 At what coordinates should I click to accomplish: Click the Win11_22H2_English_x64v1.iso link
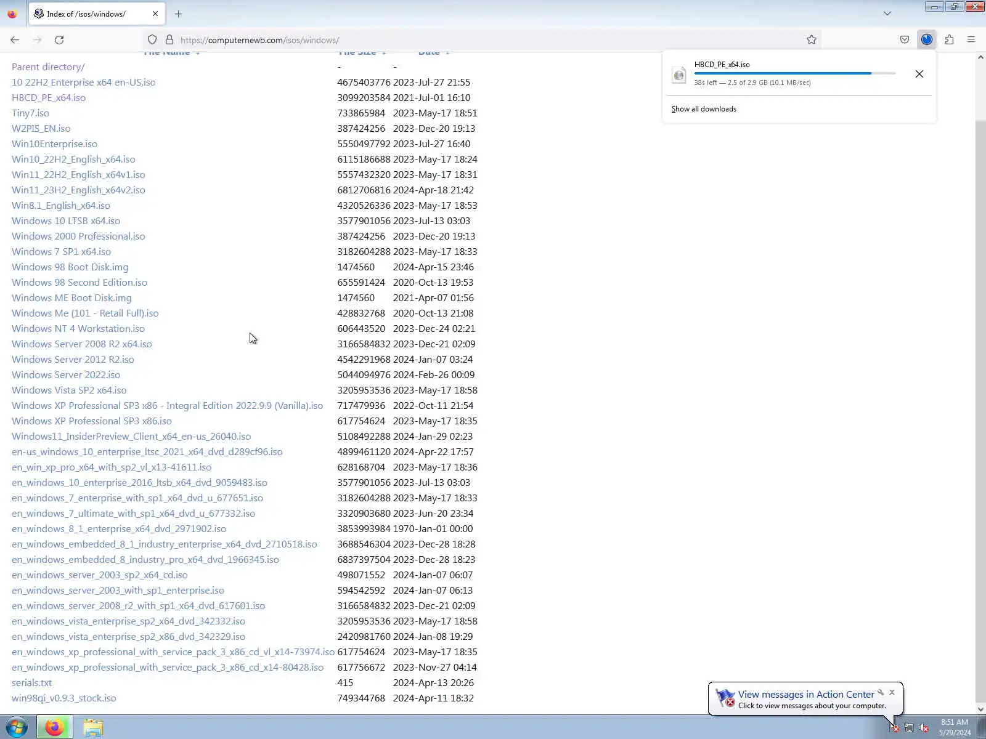(78, 174)
